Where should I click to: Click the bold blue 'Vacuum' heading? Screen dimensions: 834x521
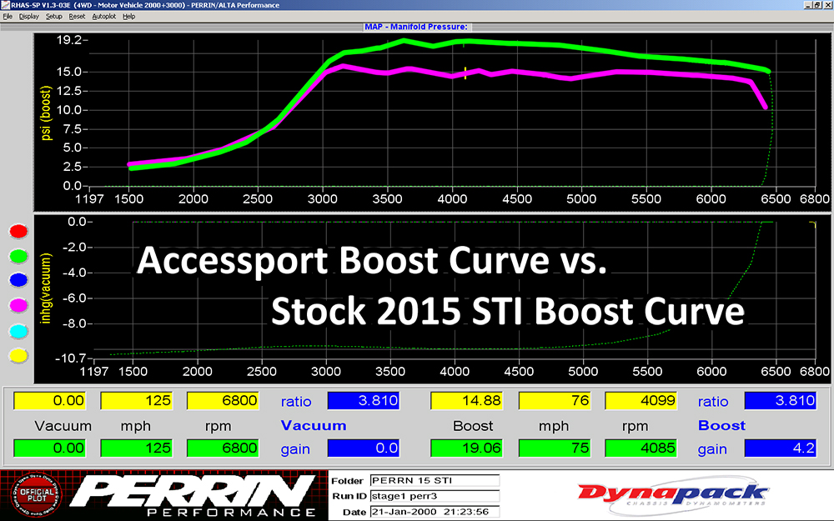[x=314, y=425]
